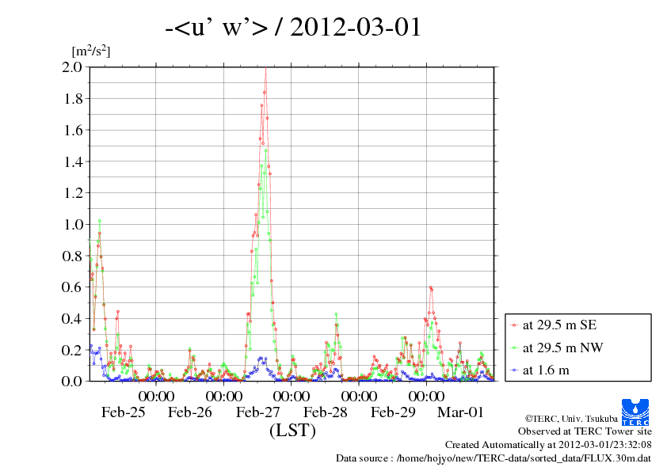Click the units label [m2/s2]
The width and height of the screenshot is (667, 471).
91,51
